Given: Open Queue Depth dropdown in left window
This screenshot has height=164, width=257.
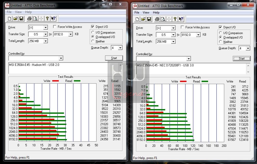Looking at the screenshot, I should pyautogui.click(x=120, y=48).
